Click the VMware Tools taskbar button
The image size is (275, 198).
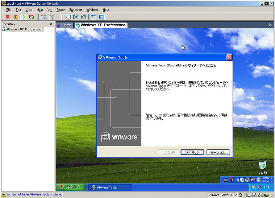tap(110, 187)
